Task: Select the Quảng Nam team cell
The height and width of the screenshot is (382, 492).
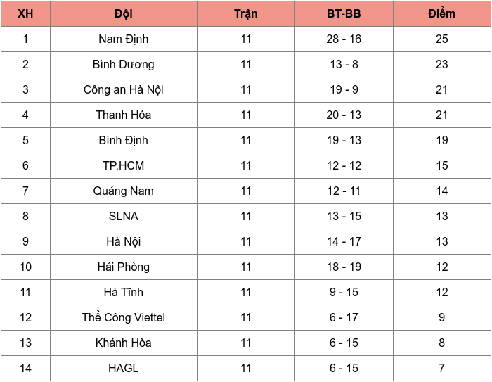Action: tap(124, 191)
